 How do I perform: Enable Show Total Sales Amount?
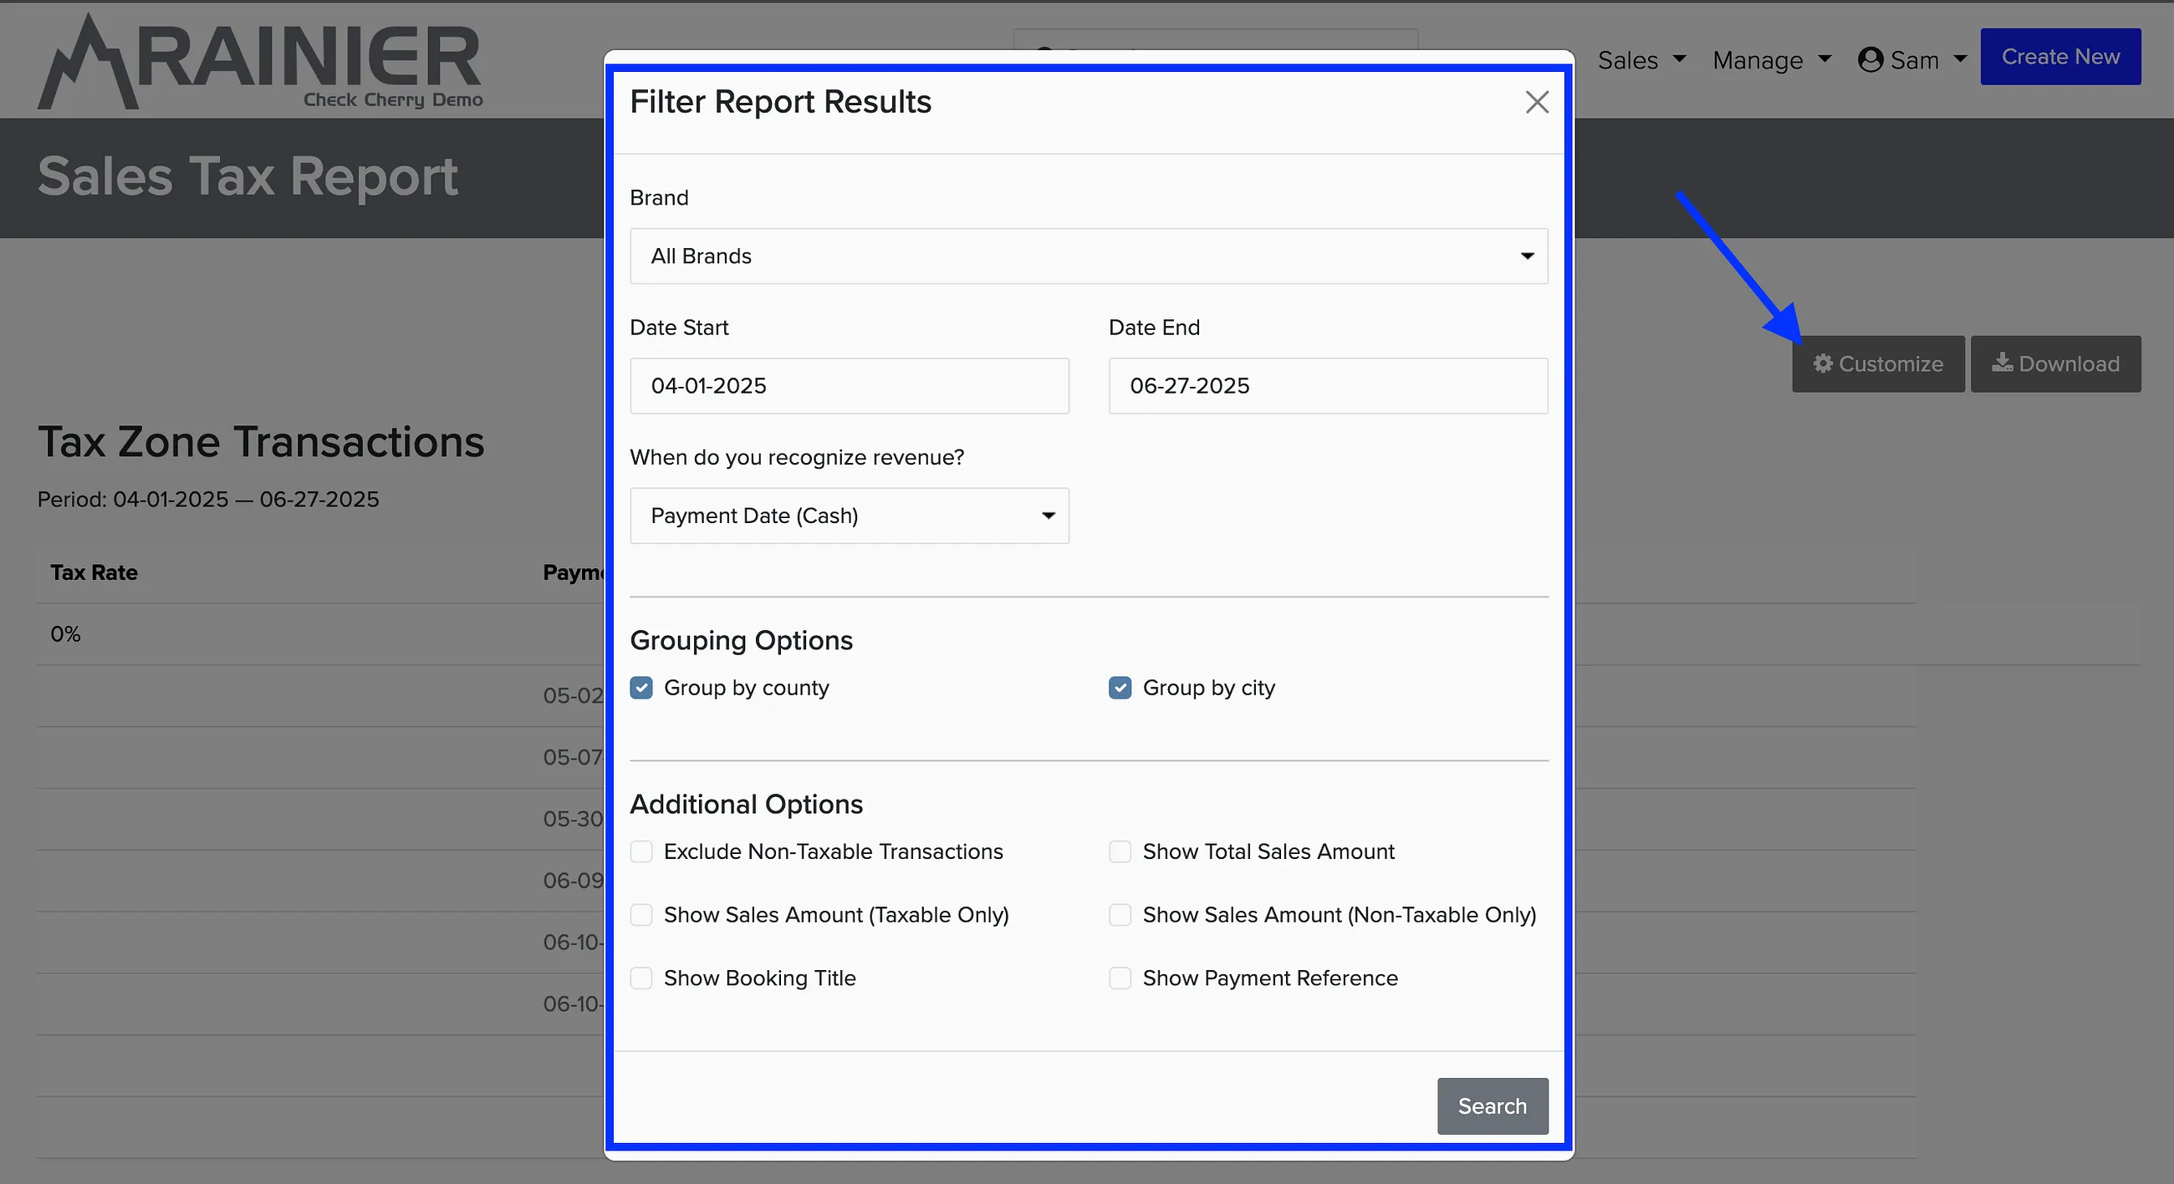click(x=1120, y=851)
